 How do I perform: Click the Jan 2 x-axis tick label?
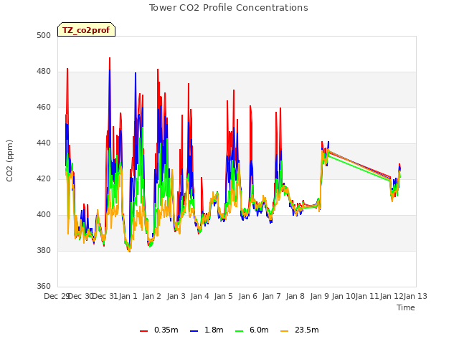point(152,296)
